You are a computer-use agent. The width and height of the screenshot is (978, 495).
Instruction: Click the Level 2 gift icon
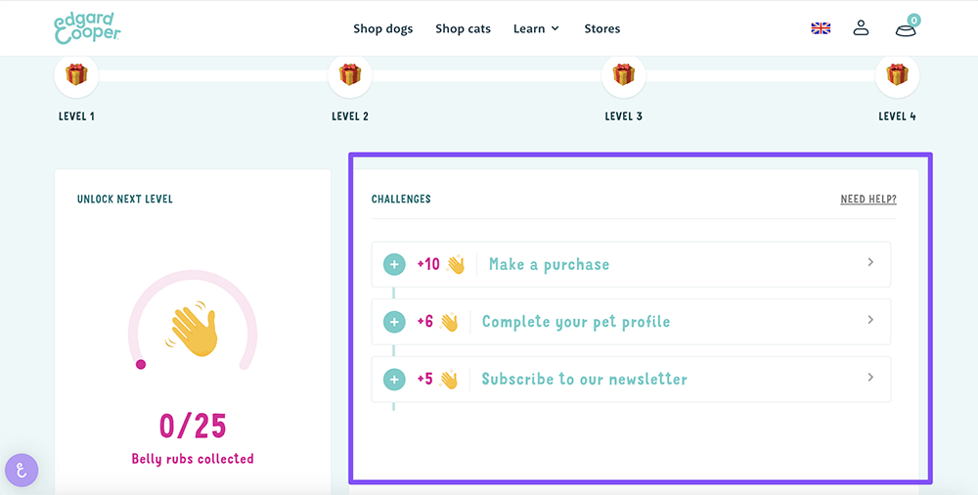[350, 75]
